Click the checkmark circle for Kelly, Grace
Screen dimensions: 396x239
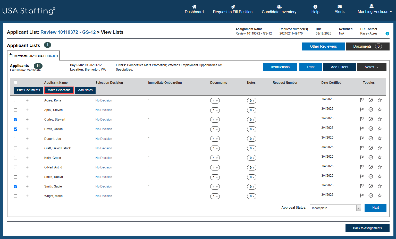click(x=371, y=157)
